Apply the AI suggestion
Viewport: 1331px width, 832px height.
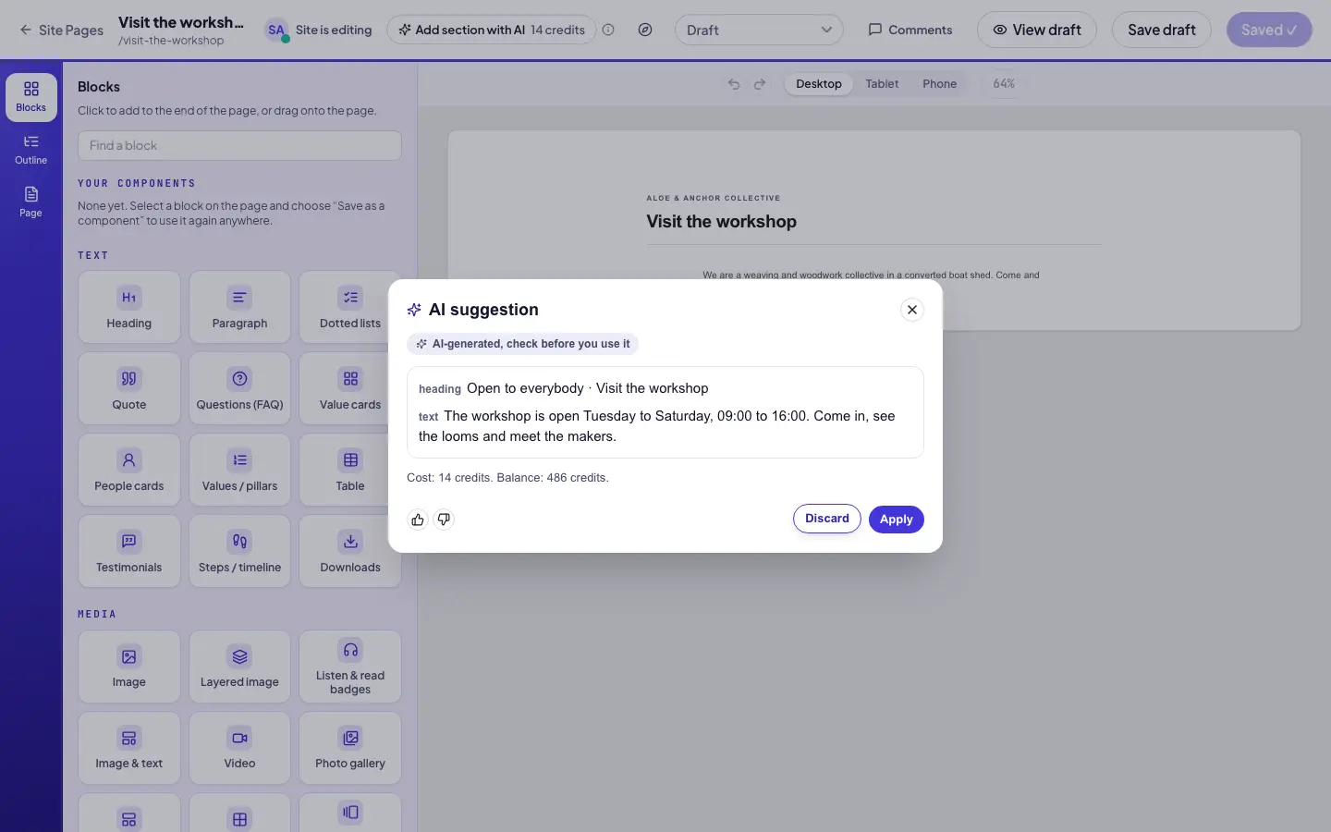pos(896,520)
